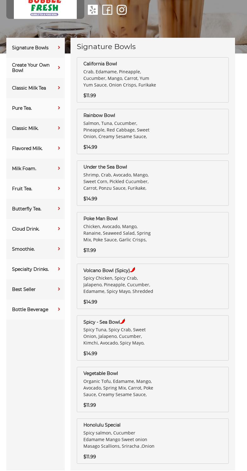Screen dimensions: 247x471
Task: Expand the Fruit Tea category chevron
Action: click(59, 188)
